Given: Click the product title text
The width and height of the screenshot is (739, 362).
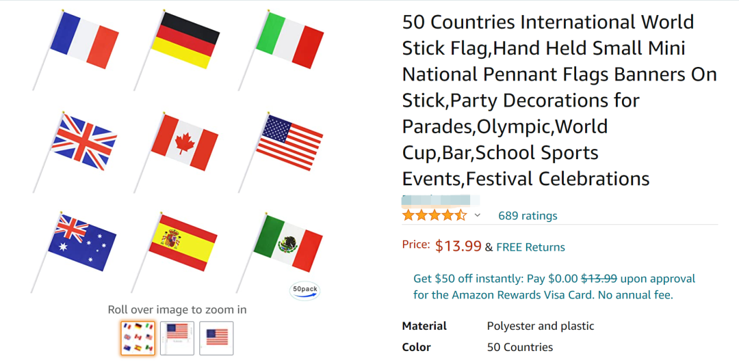Looking at the screenshot, I should coord(560,100).
